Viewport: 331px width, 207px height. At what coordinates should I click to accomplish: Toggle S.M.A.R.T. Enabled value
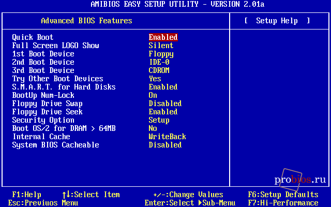(x=163, y=87)
